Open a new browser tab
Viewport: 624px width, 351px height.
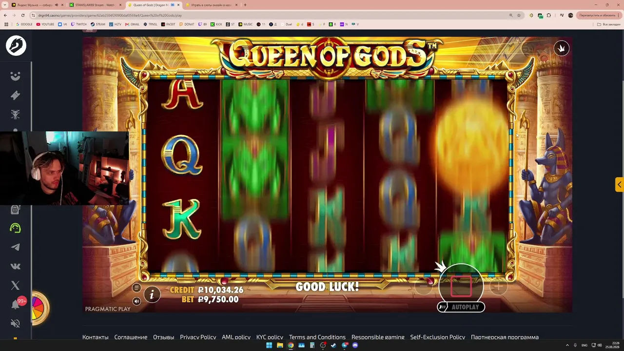tap(245, 5)
